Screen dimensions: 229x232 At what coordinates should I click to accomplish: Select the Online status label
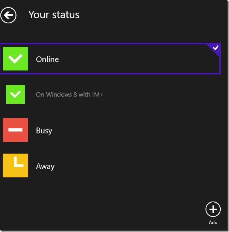coord(47,59)
